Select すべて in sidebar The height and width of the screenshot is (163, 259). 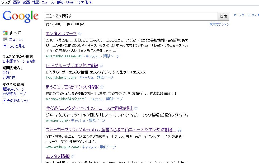(15, 33)
